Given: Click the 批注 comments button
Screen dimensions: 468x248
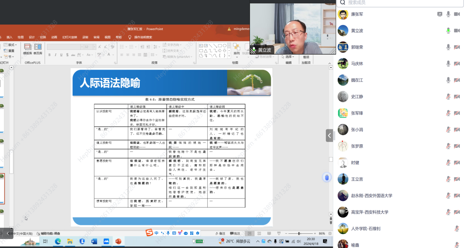Looking at the screenshot, I should [x=235, y=233].
